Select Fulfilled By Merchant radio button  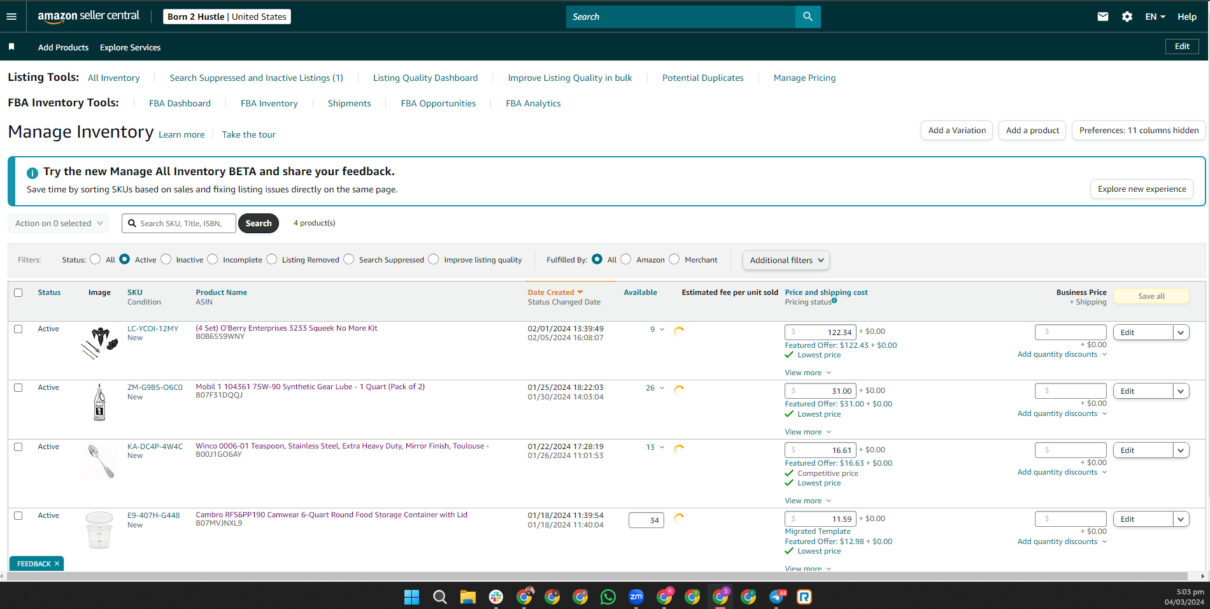tap(674, 259)
